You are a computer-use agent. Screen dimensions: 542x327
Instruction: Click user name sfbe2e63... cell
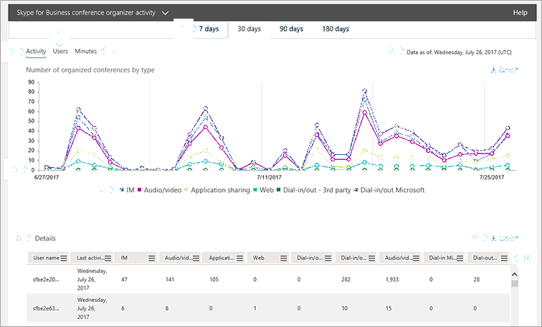(46, 308)
